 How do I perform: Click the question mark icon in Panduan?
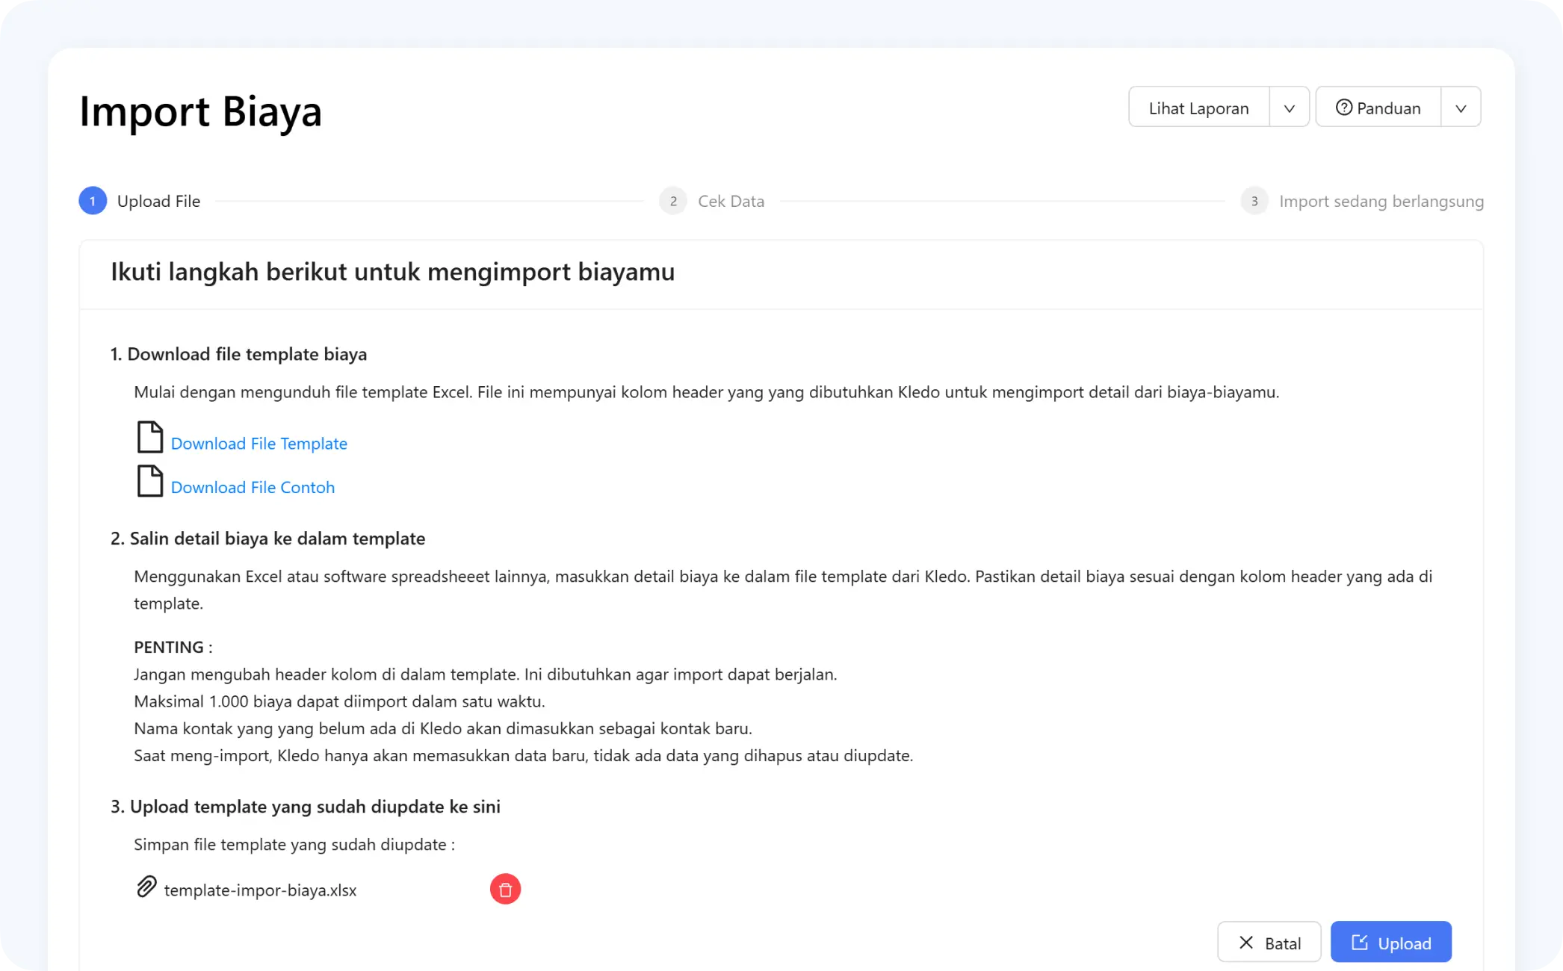point(1343,108)
